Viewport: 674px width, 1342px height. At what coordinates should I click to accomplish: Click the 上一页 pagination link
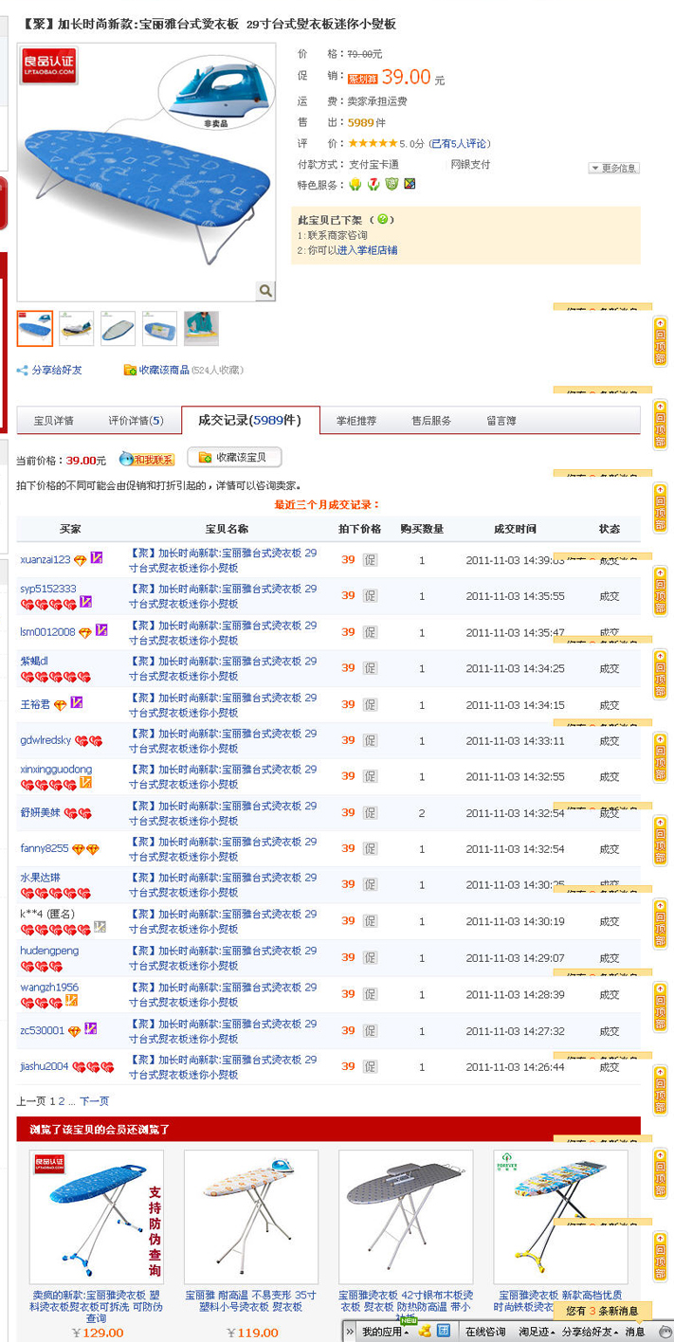pos(31,1101)
